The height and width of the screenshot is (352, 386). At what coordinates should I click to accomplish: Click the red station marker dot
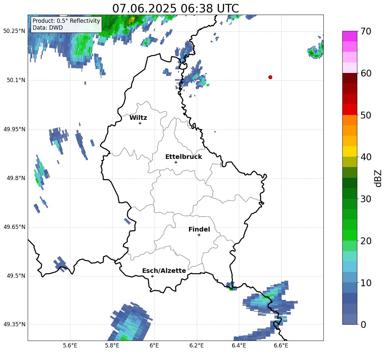(270, 77)
